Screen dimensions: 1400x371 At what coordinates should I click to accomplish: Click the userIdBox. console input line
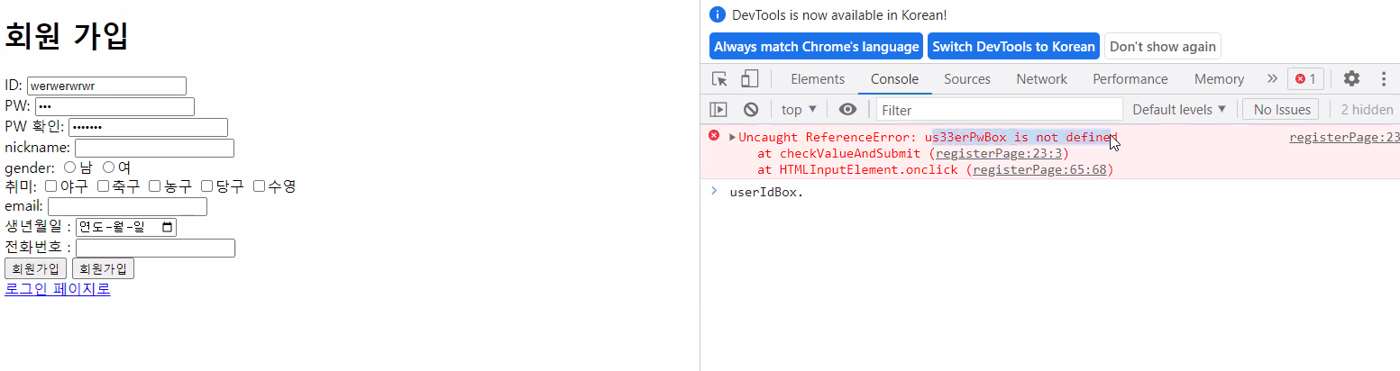(x=1049, y=192)
